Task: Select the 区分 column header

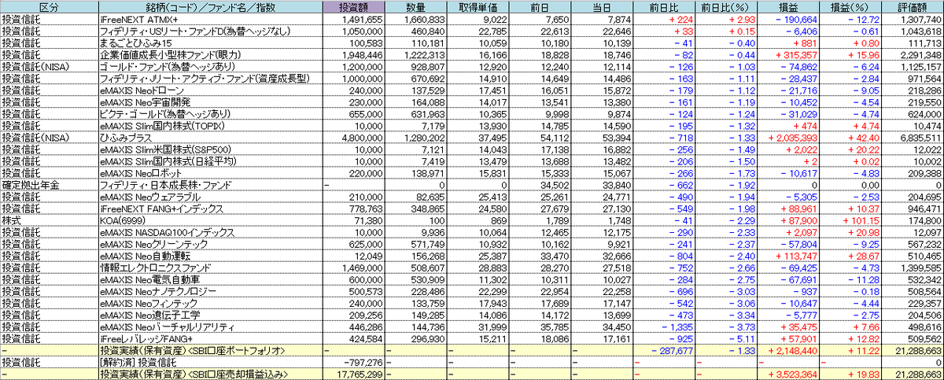Action: pyautogui.click(x=48, y=6)
